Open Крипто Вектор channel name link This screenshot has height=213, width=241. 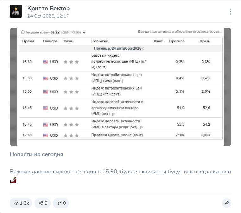[48, 9]
